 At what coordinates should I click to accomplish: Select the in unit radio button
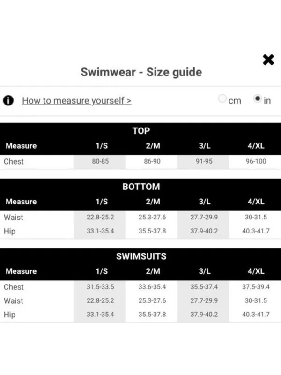point(257,98)
